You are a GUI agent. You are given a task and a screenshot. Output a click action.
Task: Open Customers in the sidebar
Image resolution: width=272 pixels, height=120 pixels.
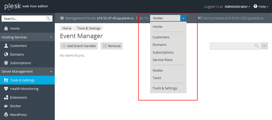18,46
